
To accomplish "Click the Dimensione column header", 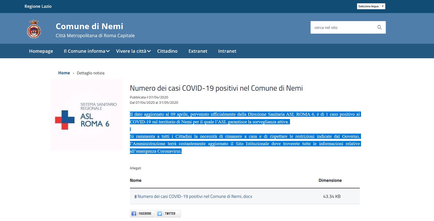I will pyautogui.click(x=330, y=180).
